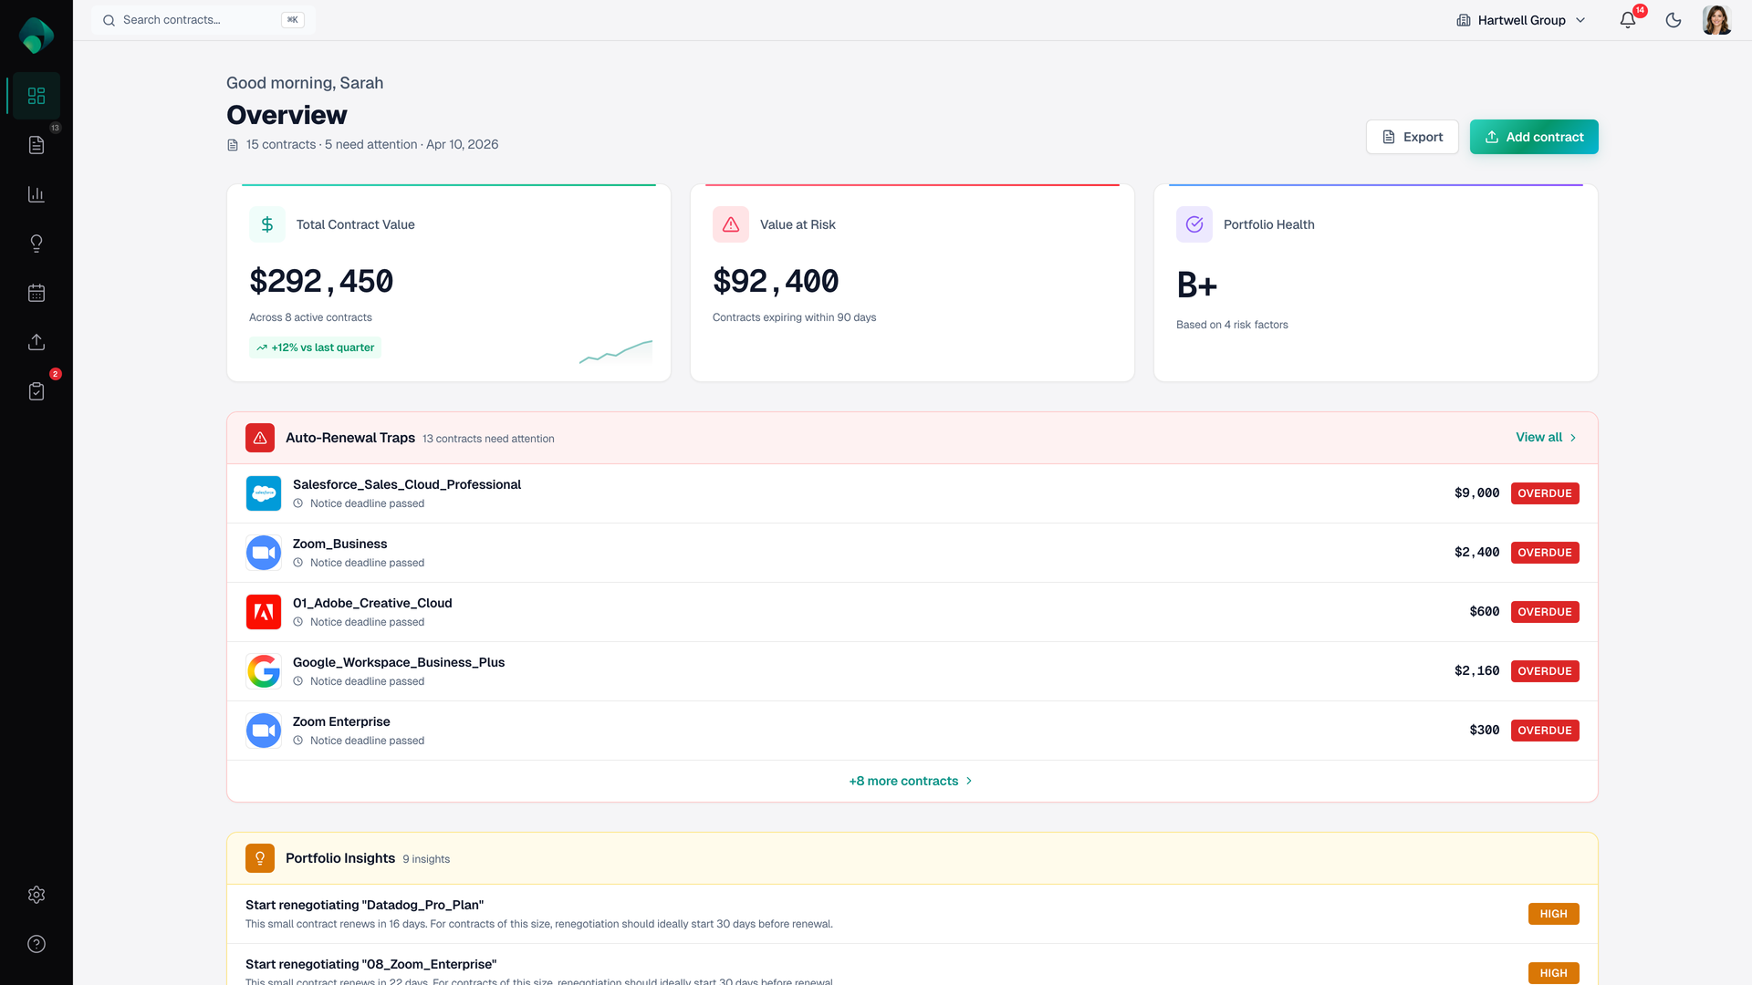Open the help question mark icon

pos(36,944)
